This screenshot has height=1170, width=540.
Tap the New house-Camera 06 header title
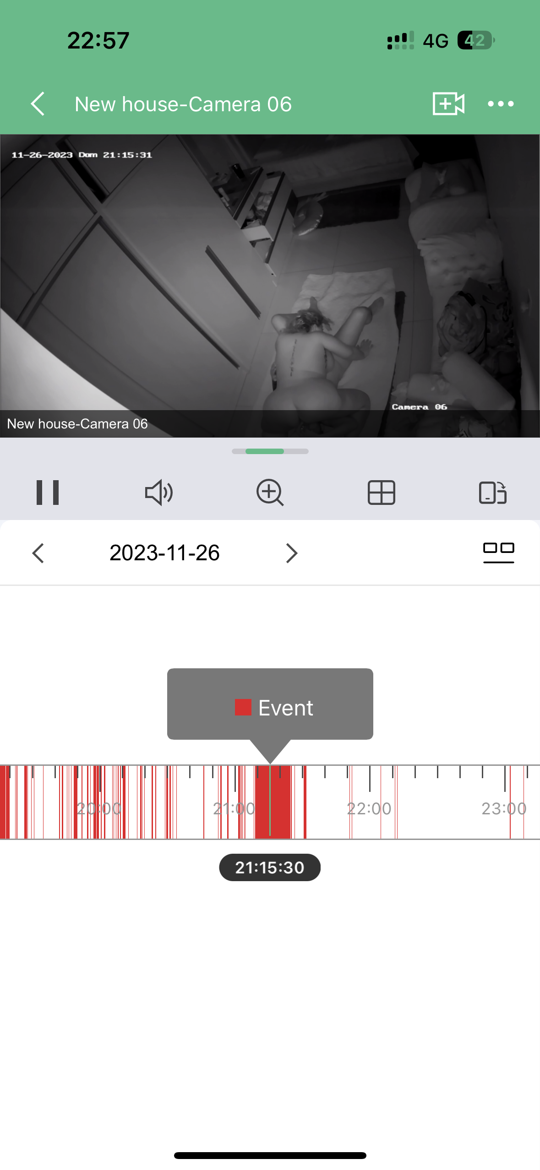[183, 104]
